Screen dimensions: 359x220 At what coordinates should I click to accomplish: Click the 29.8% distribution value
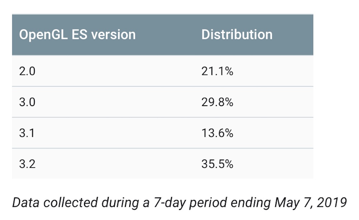217,102
